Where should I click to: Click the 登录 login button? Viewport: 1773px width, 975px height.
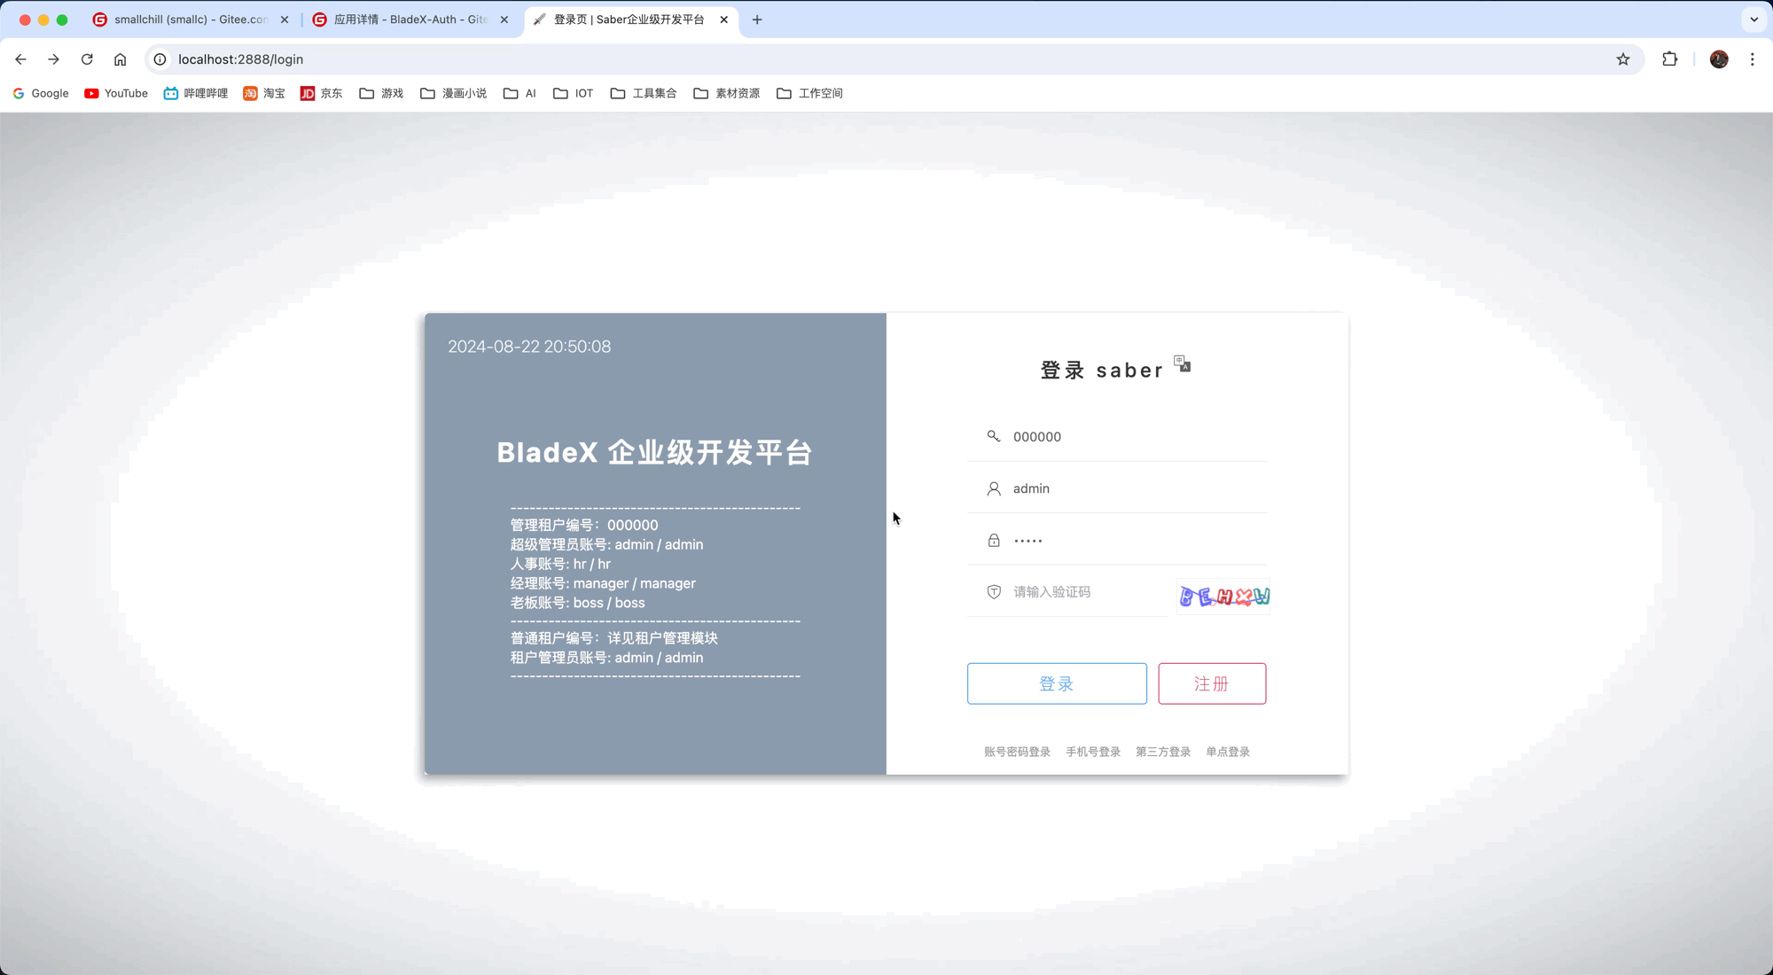tap(1057, 683)
